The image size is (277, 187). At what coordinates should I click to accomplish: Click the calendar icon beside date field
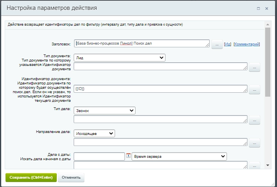tap(128, 156)
